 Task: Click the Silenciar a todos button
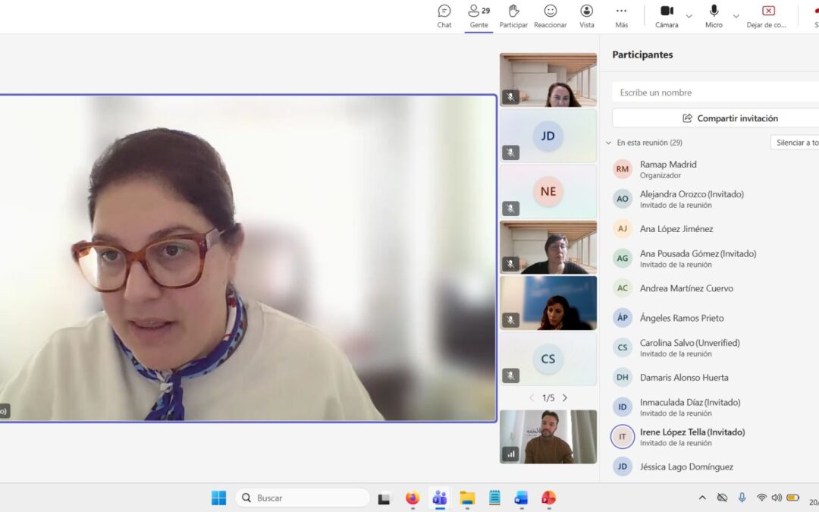click(795, 143)
